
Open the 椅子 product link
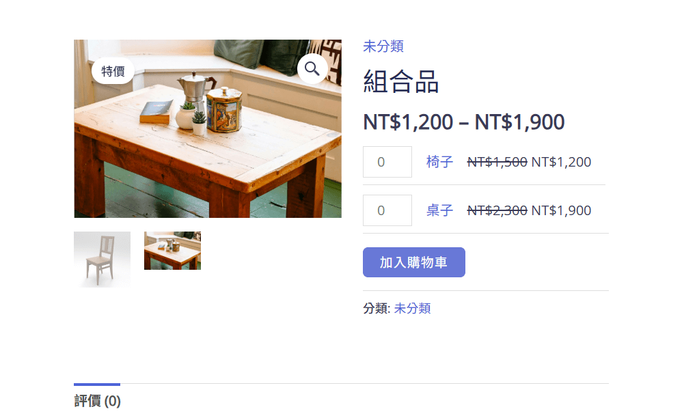pos(439,162)
